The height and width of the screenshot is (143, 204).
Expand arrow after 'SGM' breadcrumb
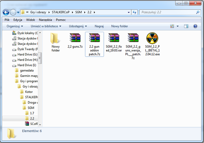coord(85,12)
